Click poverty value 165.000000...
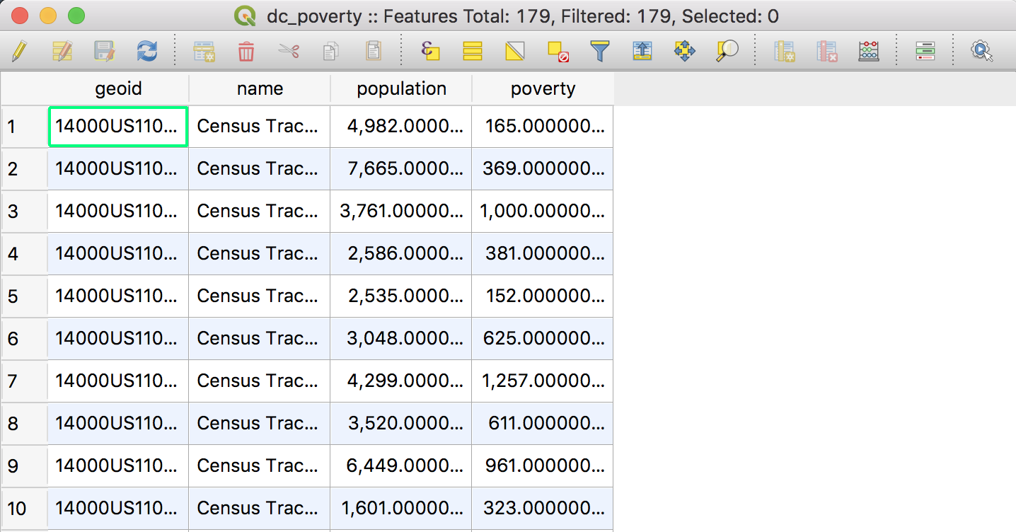 543,127
